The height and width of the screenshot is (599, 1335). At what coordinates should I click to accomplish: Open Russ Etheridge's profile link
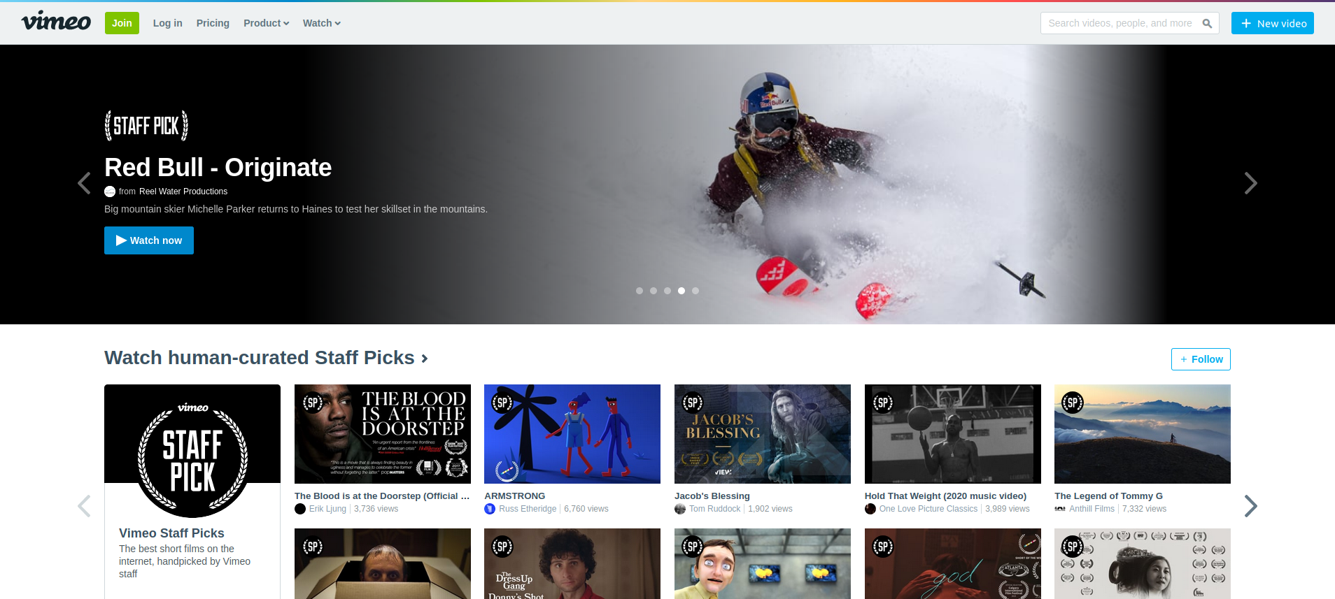(528, 509)
